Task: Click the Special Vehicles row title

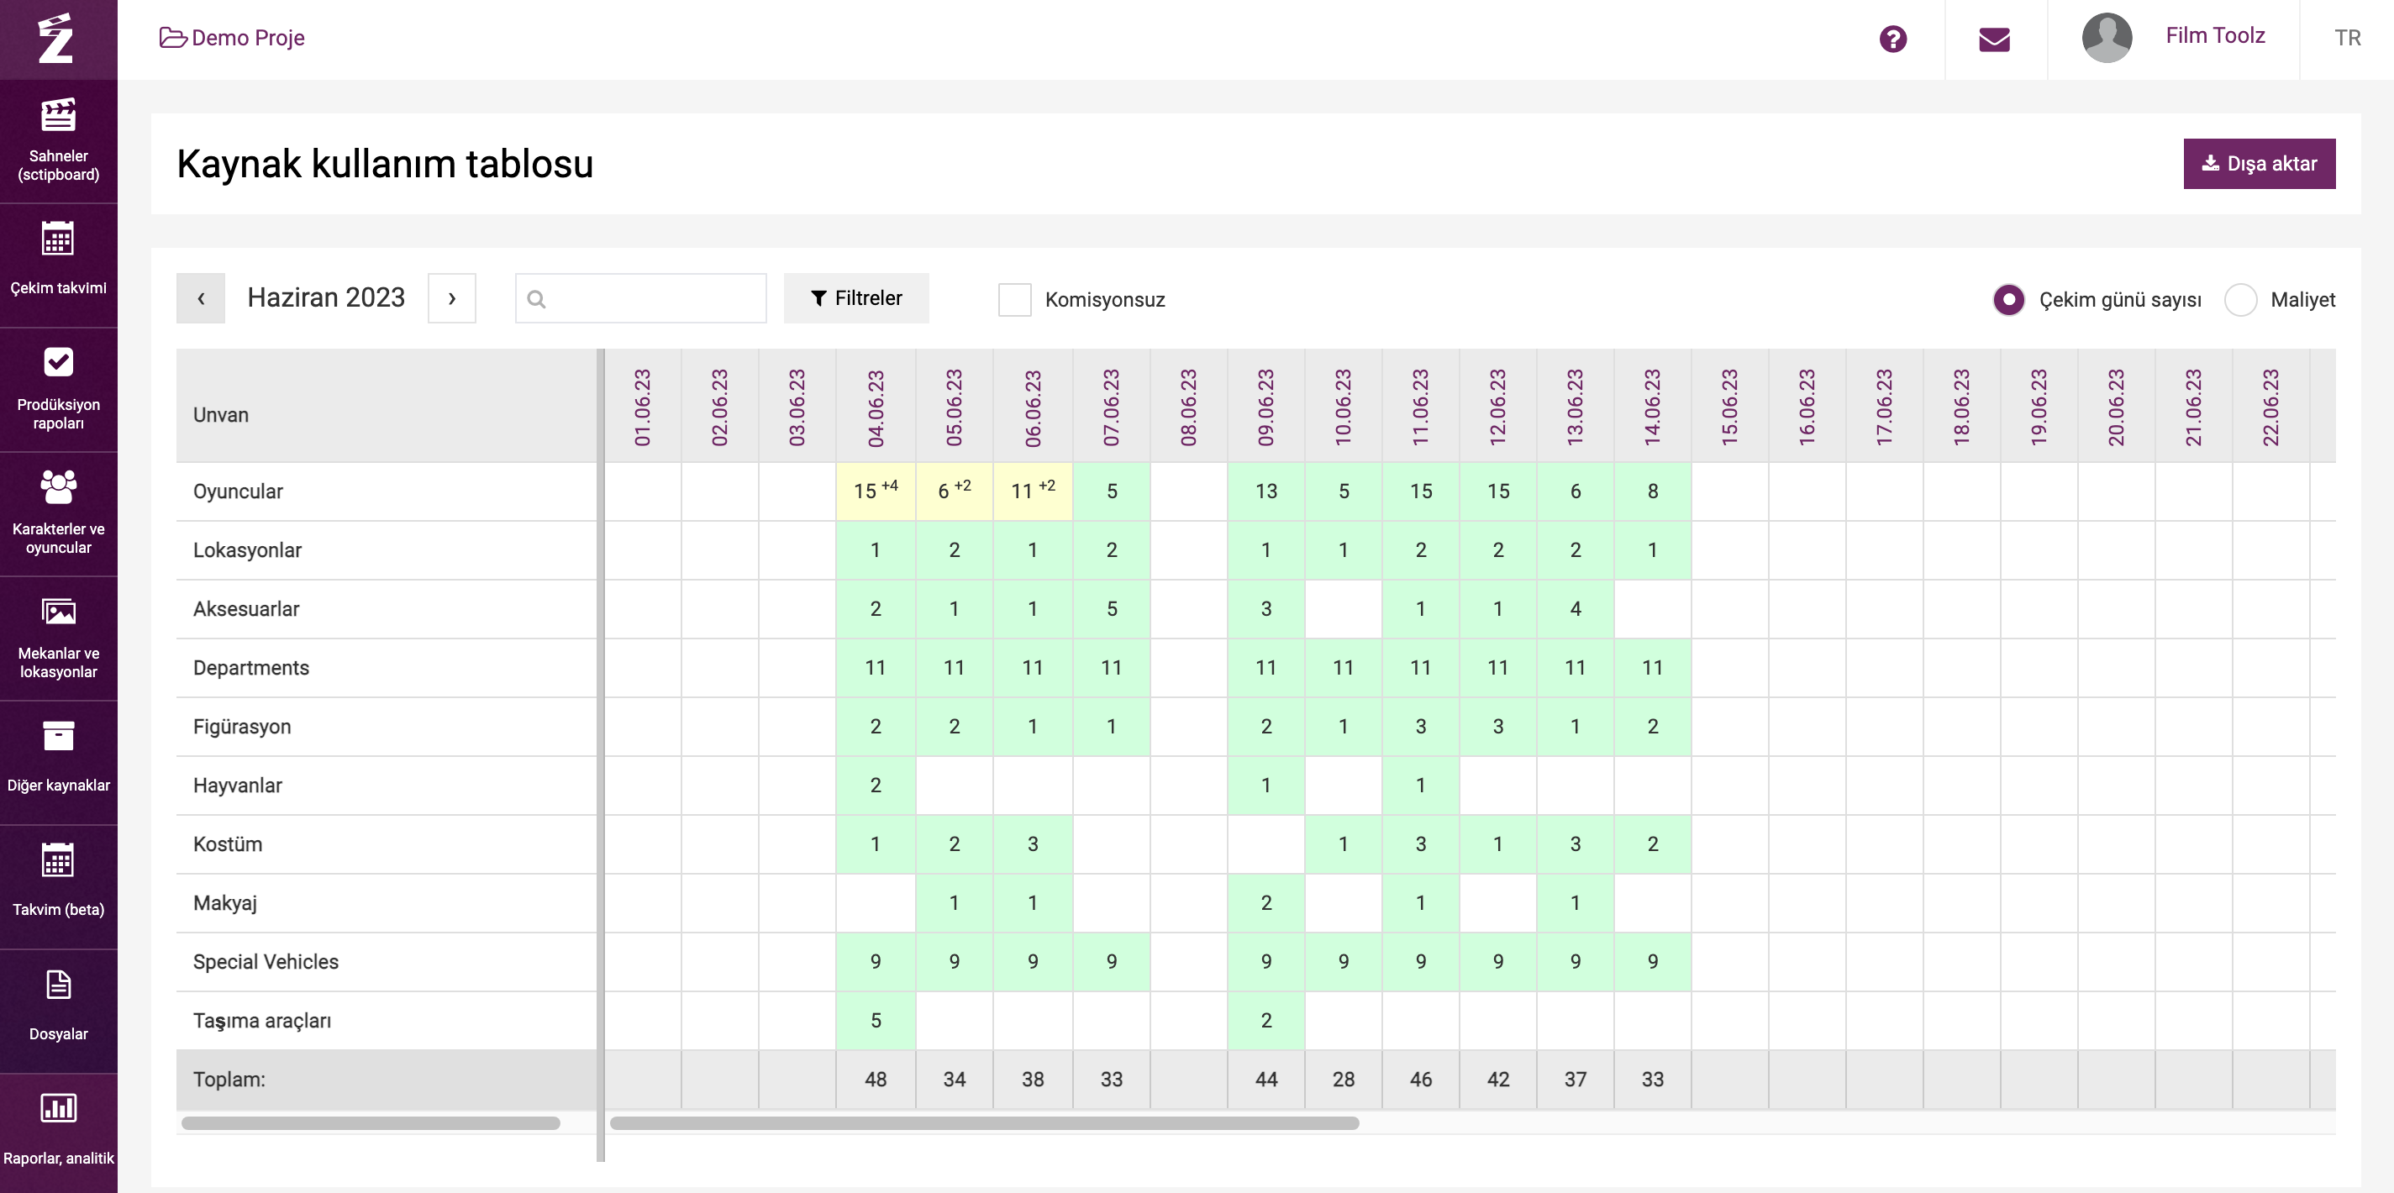Action: [266, 962]
